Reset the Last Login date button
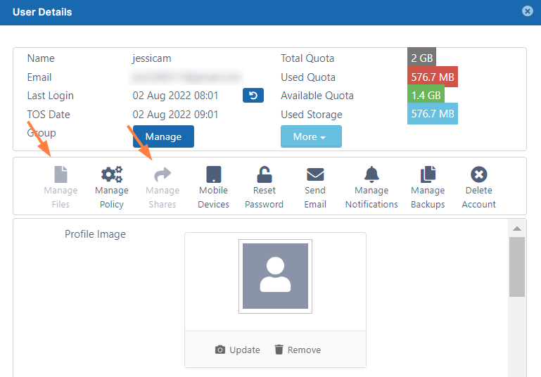Viewport: 541px width, 377px height. click(x=253, y=96)
